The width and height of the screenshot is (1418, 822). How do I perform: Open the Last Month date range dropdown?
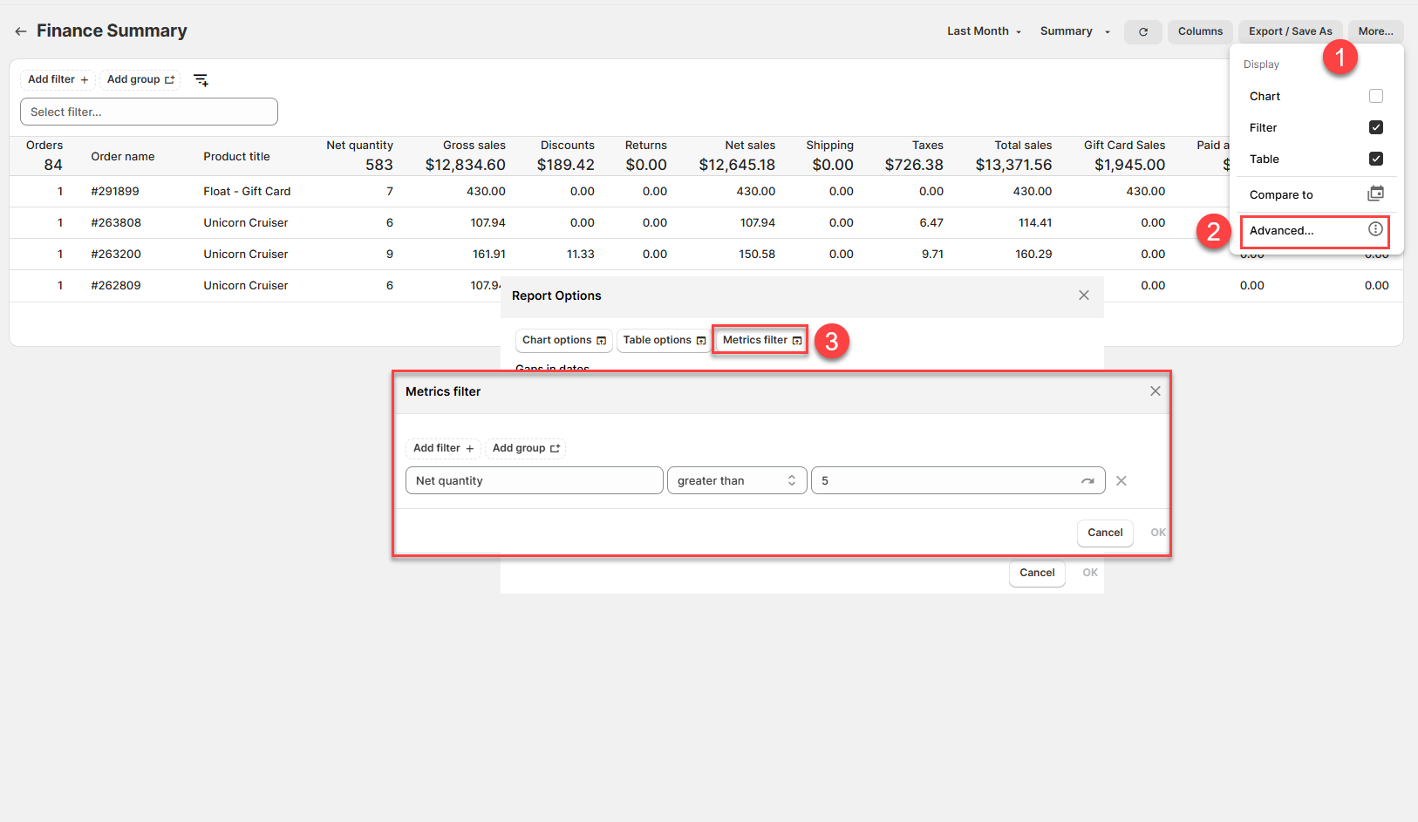click(984, 31)
